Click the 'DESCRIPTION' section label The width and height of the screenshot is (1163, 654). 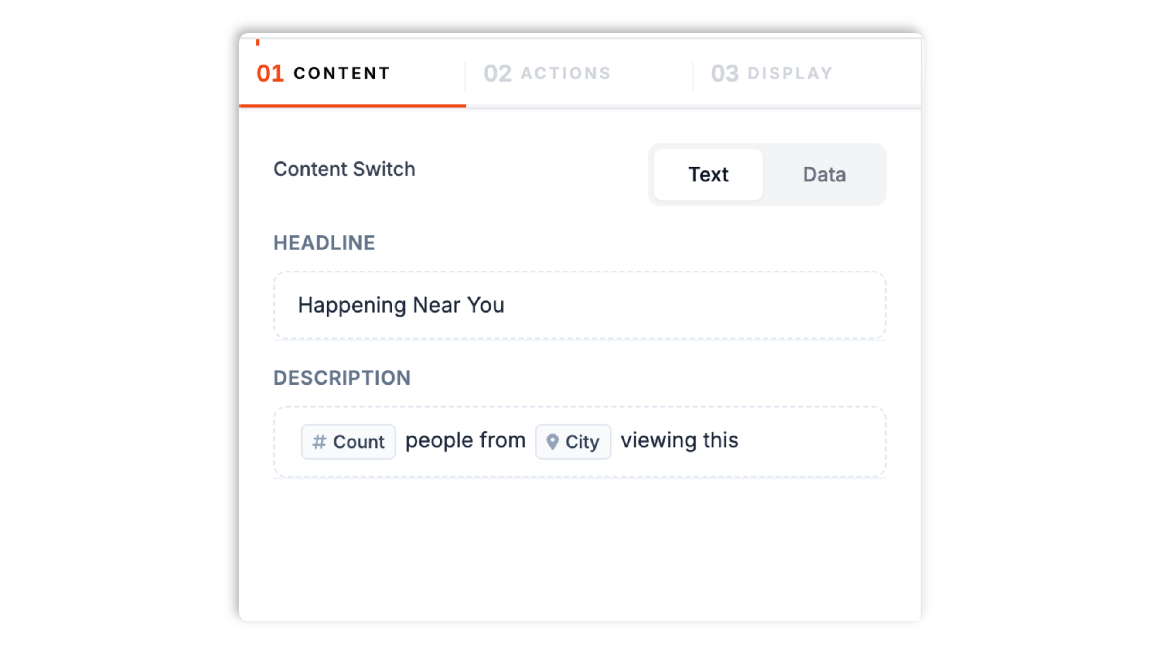tap(342, 378)
